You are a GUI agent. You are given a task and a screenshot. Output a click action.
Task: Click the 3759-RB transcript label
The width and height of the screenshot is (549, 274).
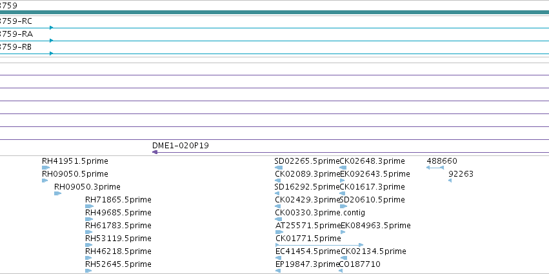click(15, 47)
